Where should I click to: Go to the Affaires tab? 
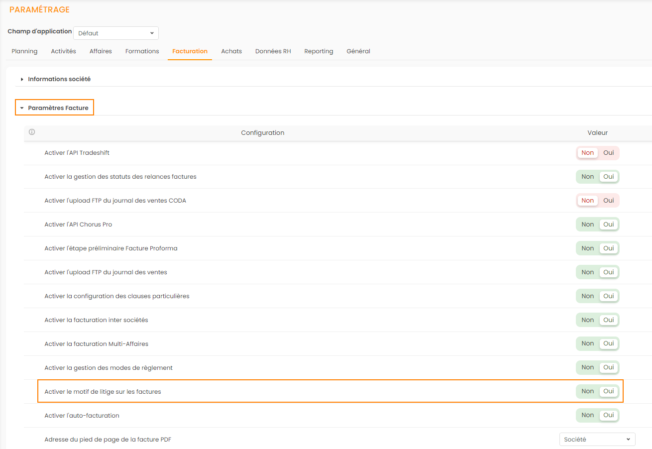coord(101,51)
